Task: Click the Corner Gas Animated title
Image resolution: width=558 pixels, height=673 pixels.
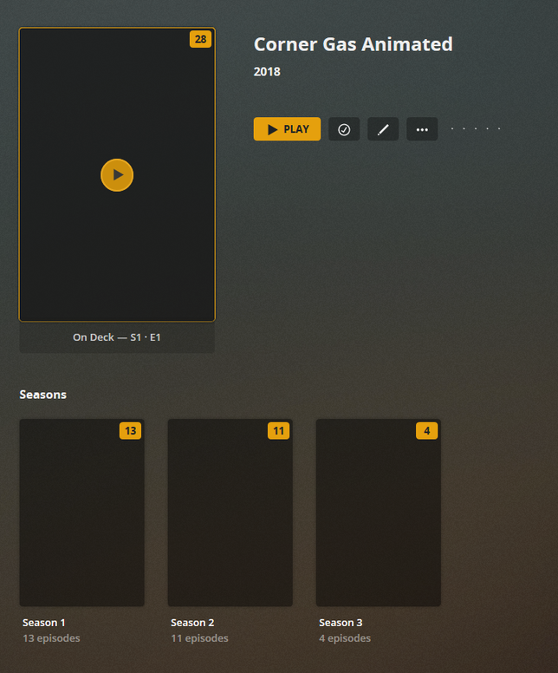Action: pos(353,44)
